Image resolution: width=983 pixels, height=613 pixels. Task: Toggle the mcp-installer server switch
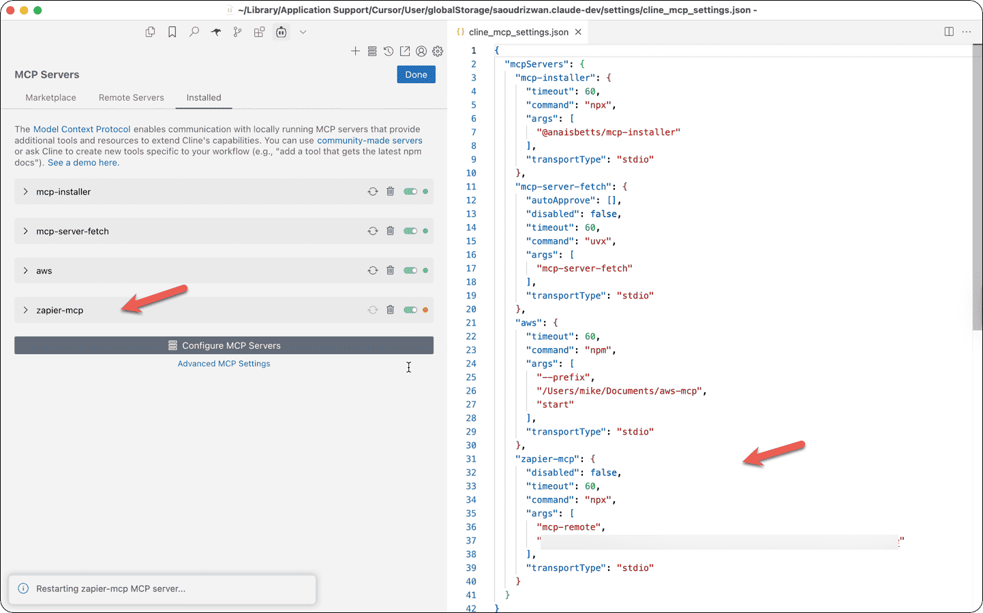[410, 191]
